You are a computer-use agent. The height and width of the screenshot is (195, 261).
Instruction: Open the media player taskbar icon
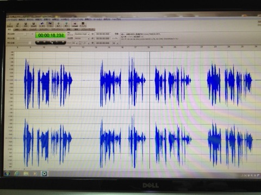[x=35, y=174]
